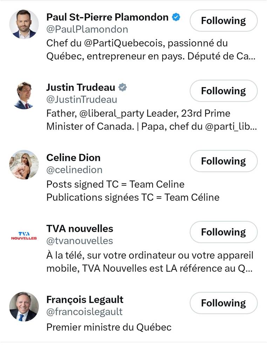The width and height of the screenshot is (267, 345).
Task: Click Justin Trudeau's grey verified badge
Action: tap(122, 87)
